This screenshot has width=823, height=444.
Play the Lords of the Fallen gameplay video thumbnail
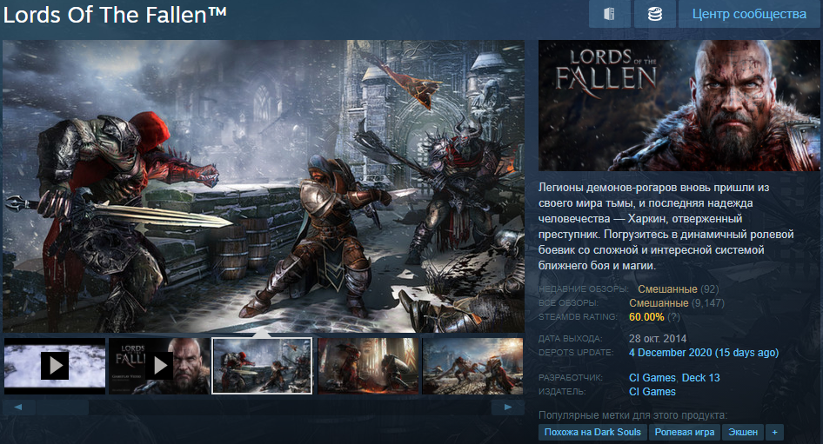(x=159, y=366)
